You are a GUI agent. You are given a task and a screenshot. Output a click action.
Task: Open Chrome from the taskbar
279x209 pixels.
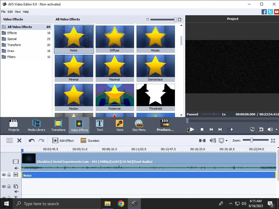click(121, 204)
